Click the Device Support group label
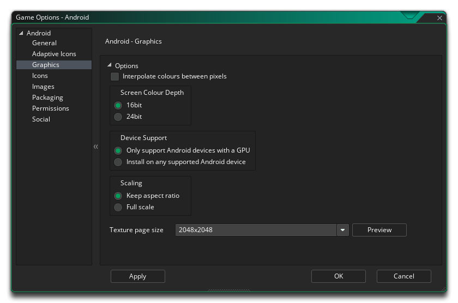This screenshot has height=303, width=458. tap(143, 138)
